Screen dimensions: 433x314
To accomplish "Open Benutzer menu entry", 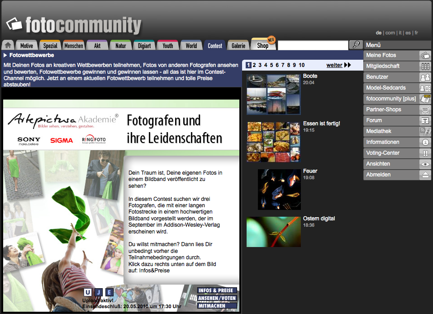I will (x=397, y=77).
